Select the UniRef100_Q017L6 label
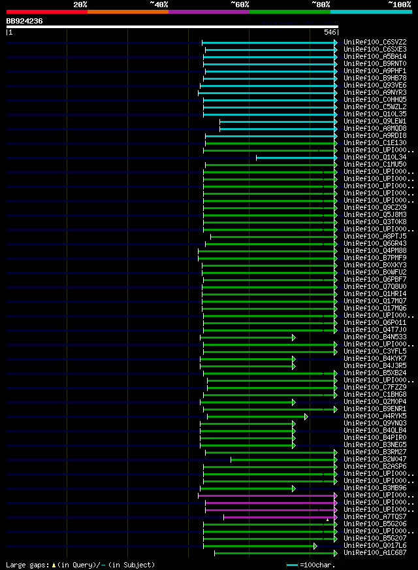The width and height of the screenshot is (418, 570). tap(375, 545)
